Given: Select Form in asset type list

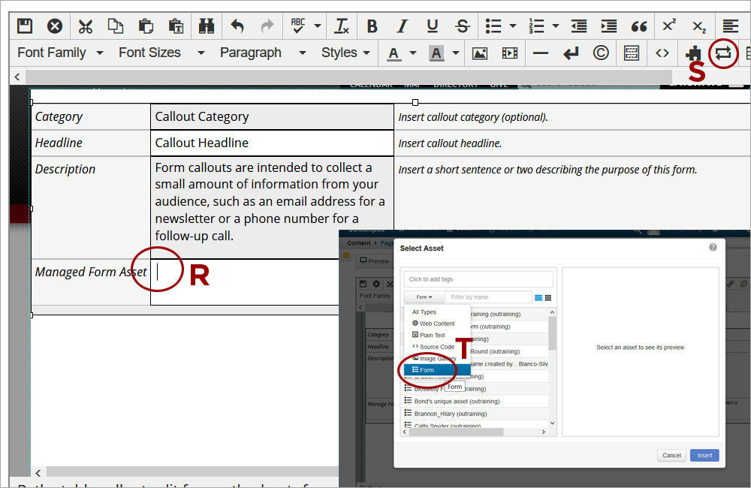Looking at the screenshot, I should point(427,370).
